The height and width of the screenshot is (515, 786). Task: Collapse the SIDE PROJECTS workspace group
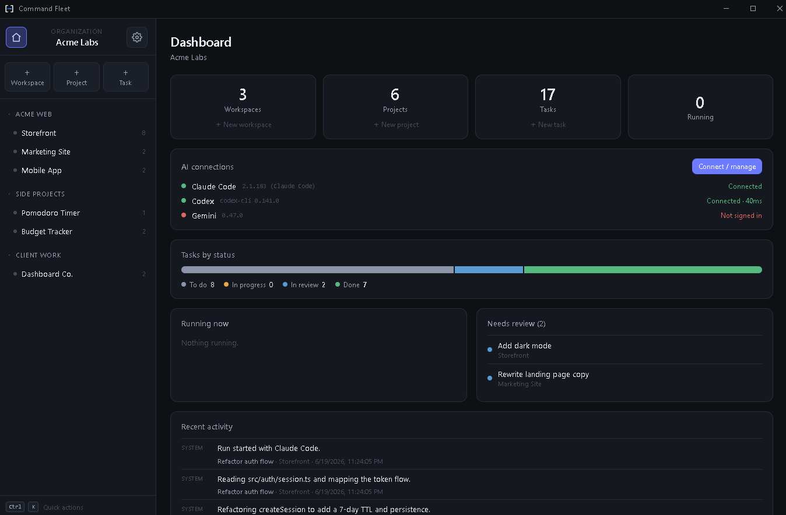point(40,194)
